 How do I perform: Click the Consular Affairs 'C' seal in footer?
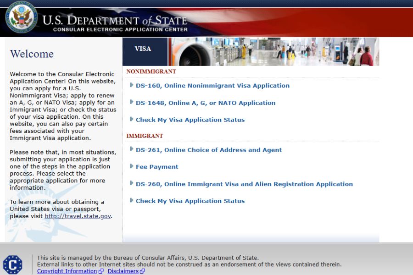tap(12, 264)
